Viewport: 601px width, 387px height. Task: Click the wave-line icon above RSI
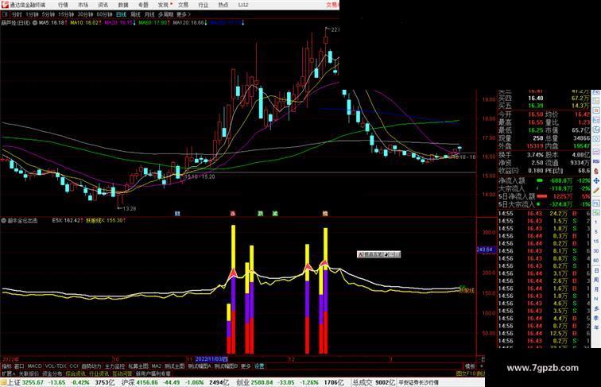[596, 152]
